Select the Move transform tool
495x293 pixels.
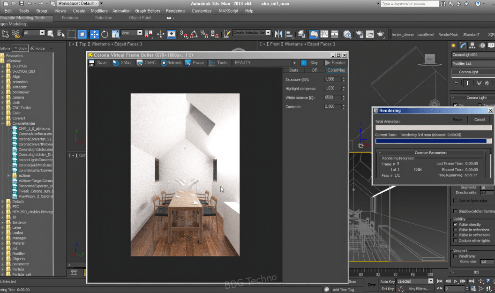pos(94,34)
